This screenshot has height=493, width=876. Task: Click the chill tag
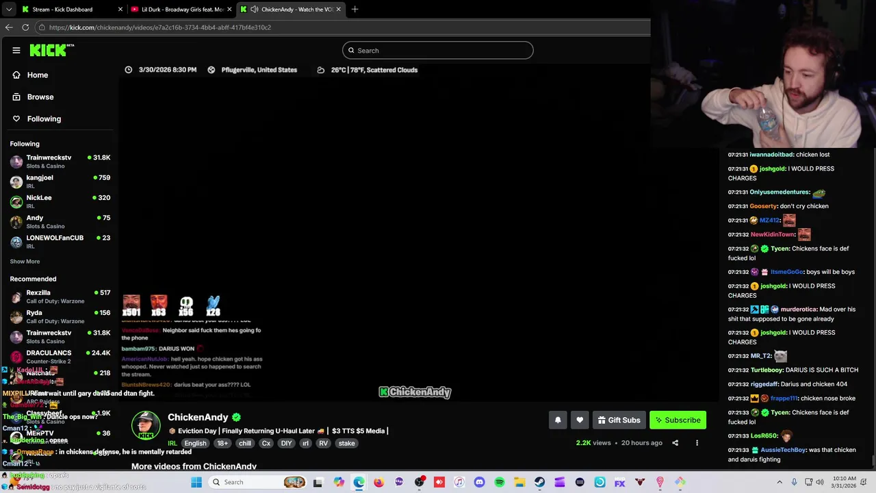pyautogui.click(x=245, y=443)
